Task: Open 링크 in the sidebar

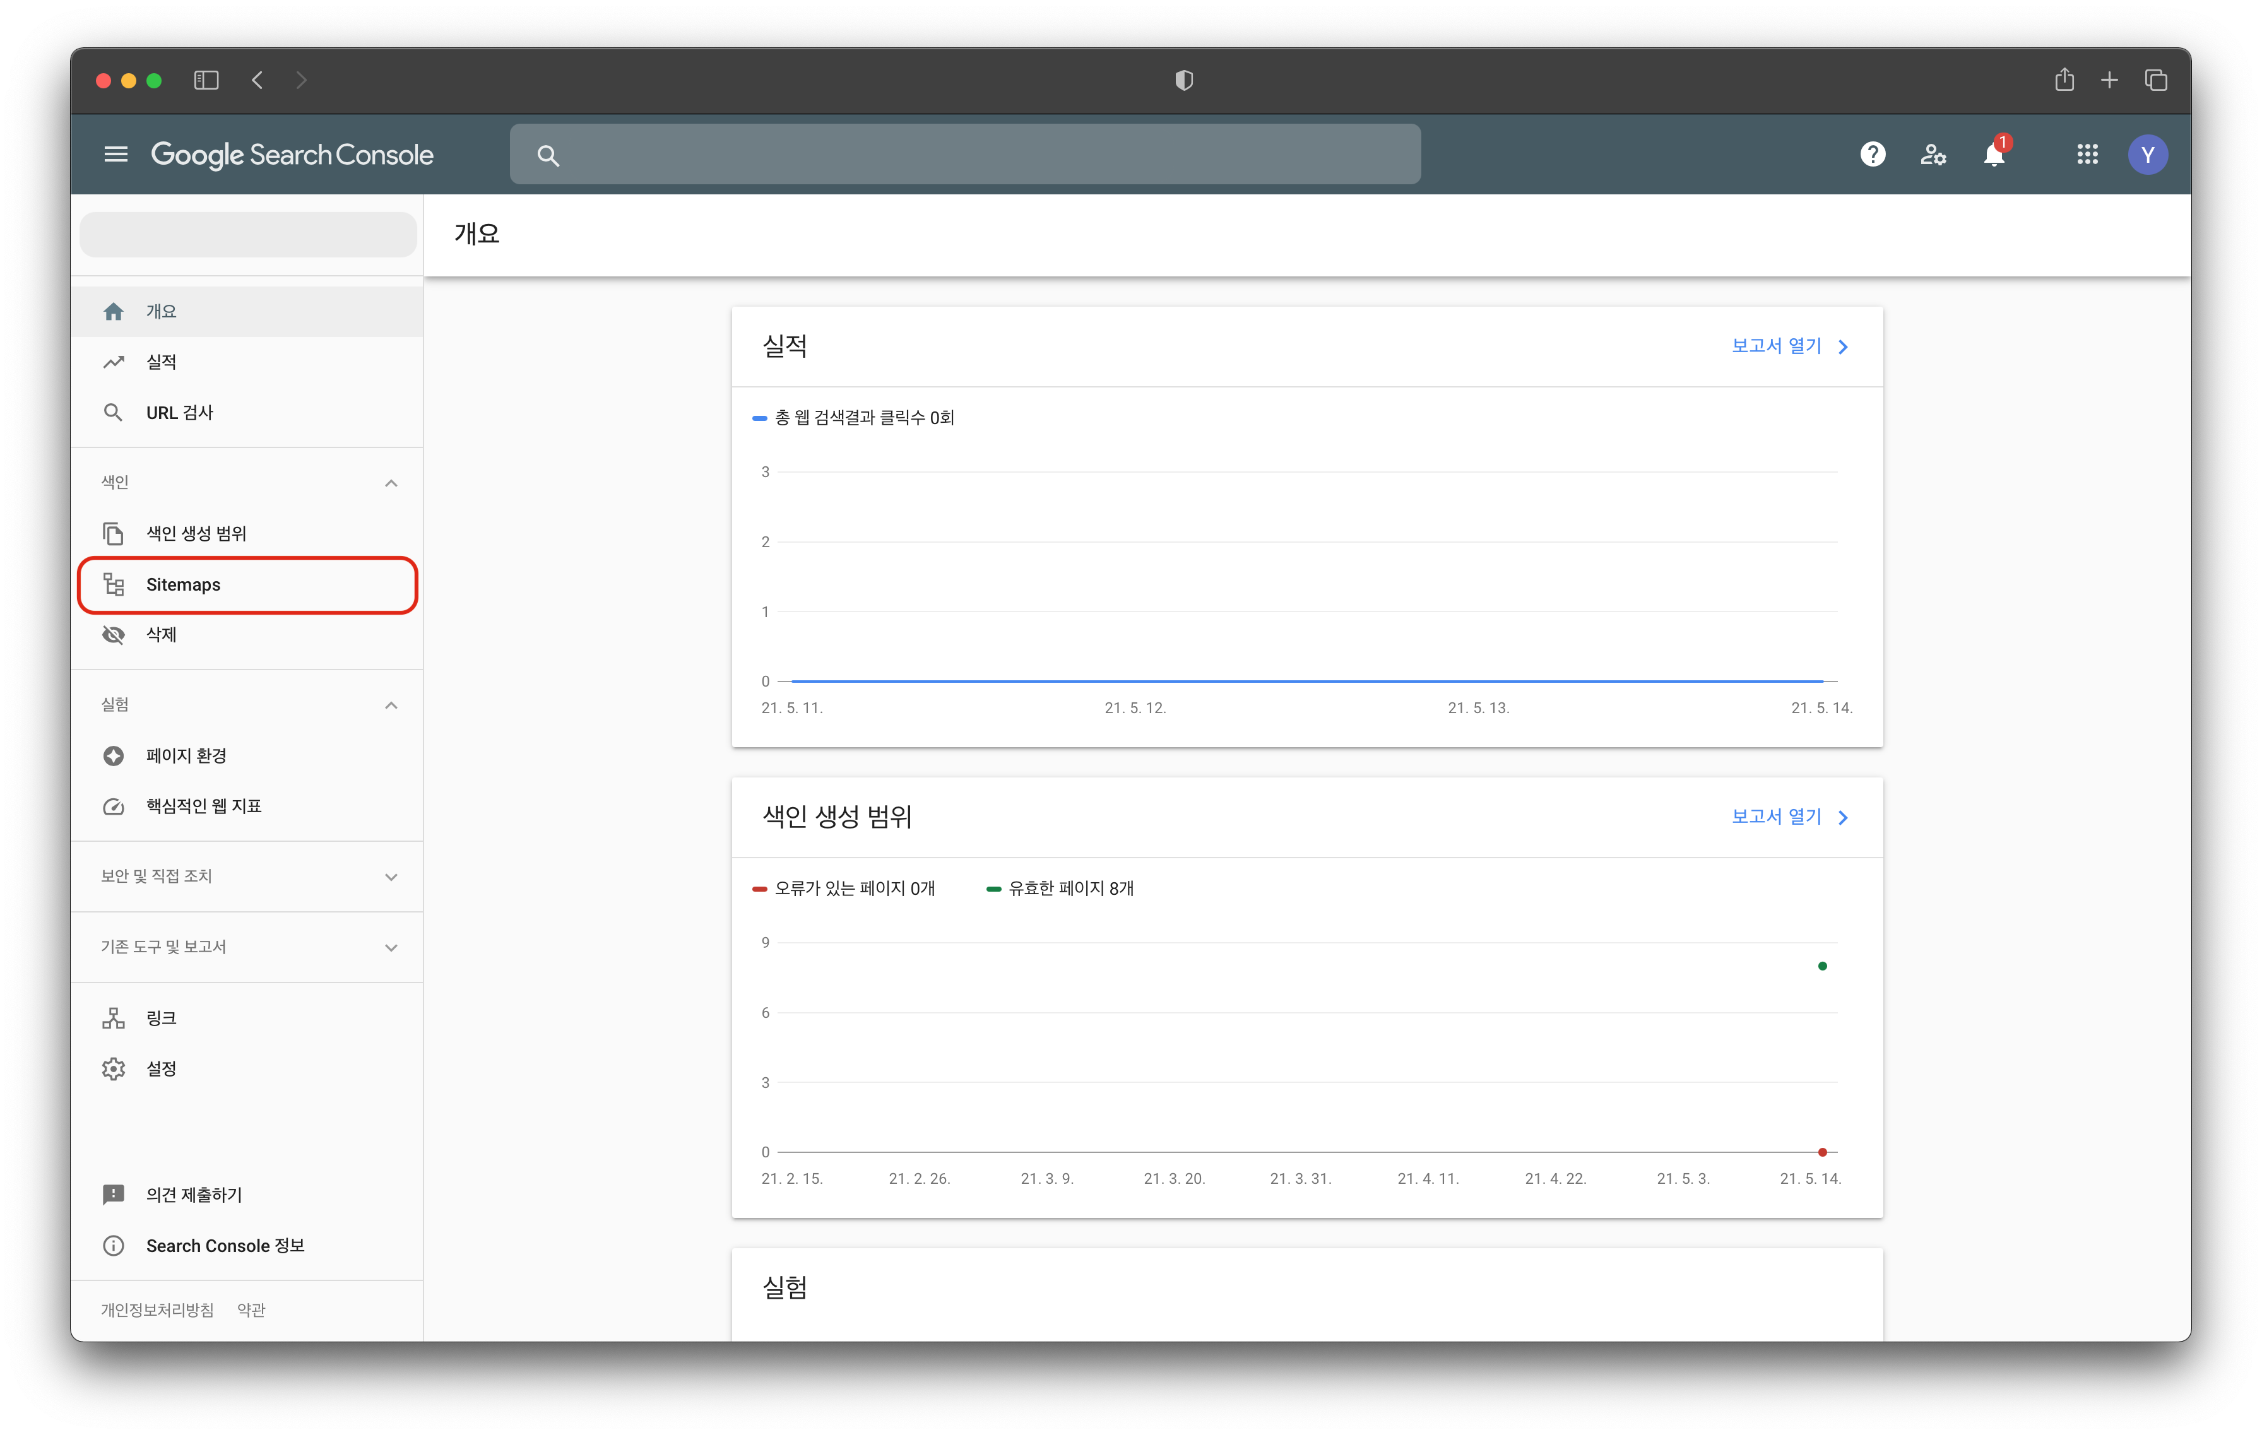Action: 247,1019
